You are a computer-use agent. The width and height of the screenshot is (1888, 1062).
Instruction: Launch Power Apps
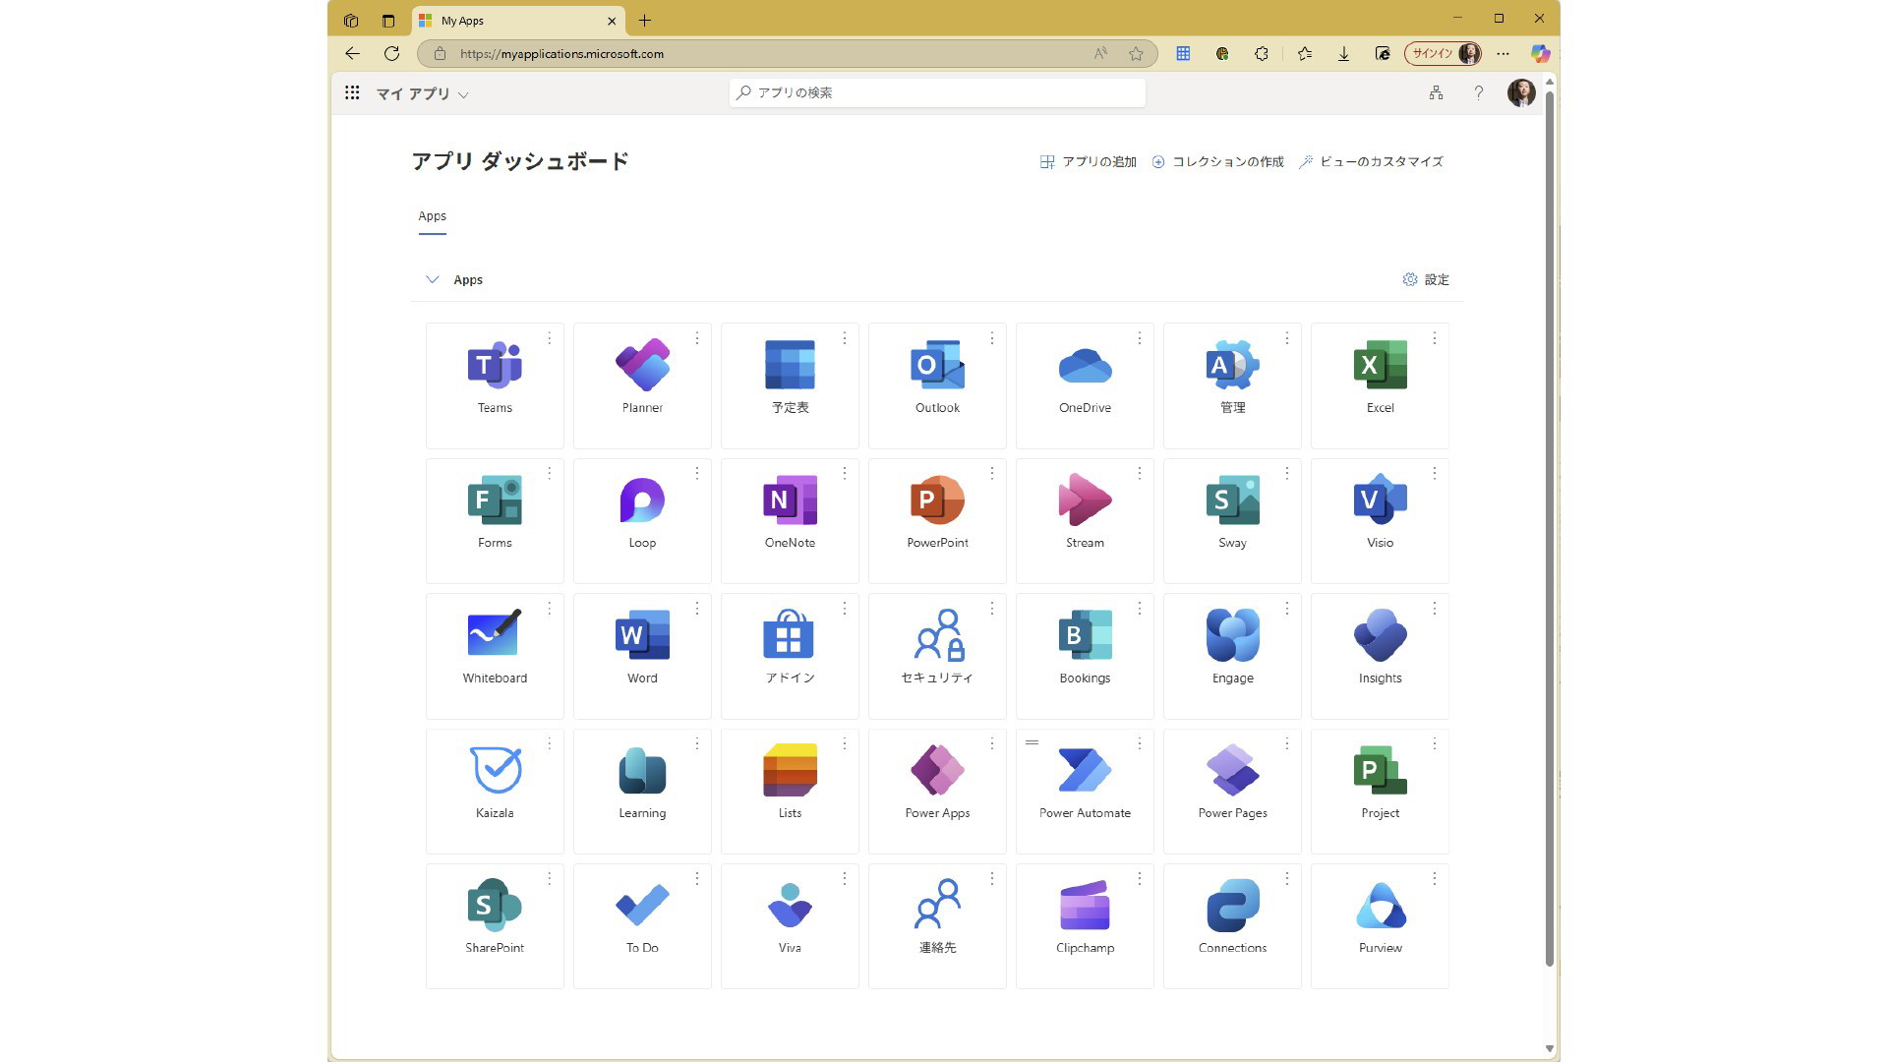pos(937,792)
